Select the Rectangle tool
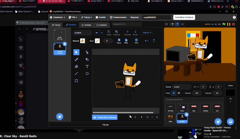This screenshot has height=139, width=240. point(76,81)
